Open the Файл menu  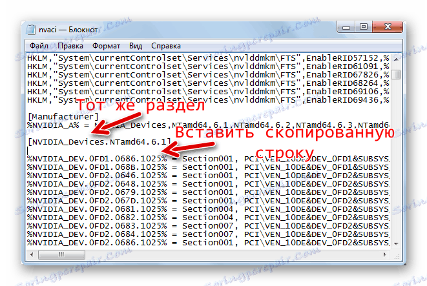39,46
